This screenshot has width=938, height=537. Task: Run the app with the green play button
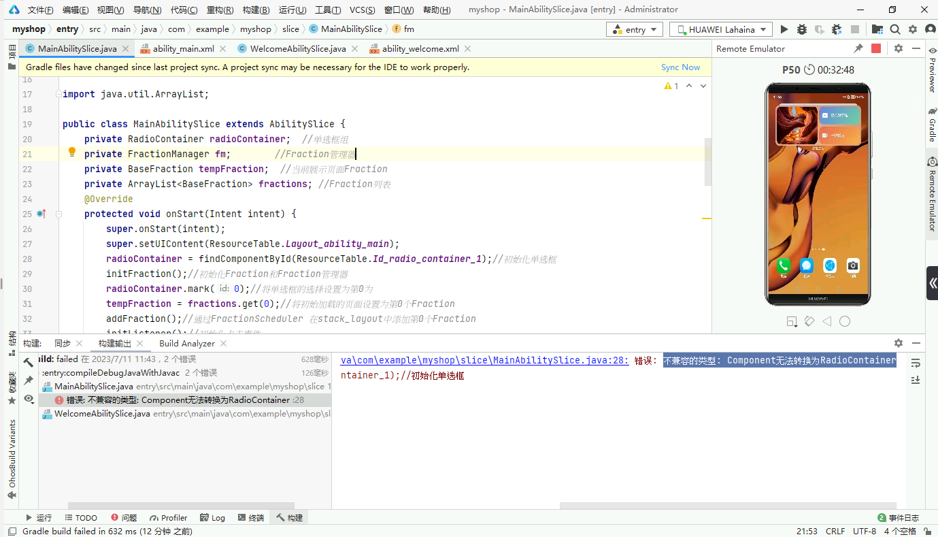(x=784, y=29)
